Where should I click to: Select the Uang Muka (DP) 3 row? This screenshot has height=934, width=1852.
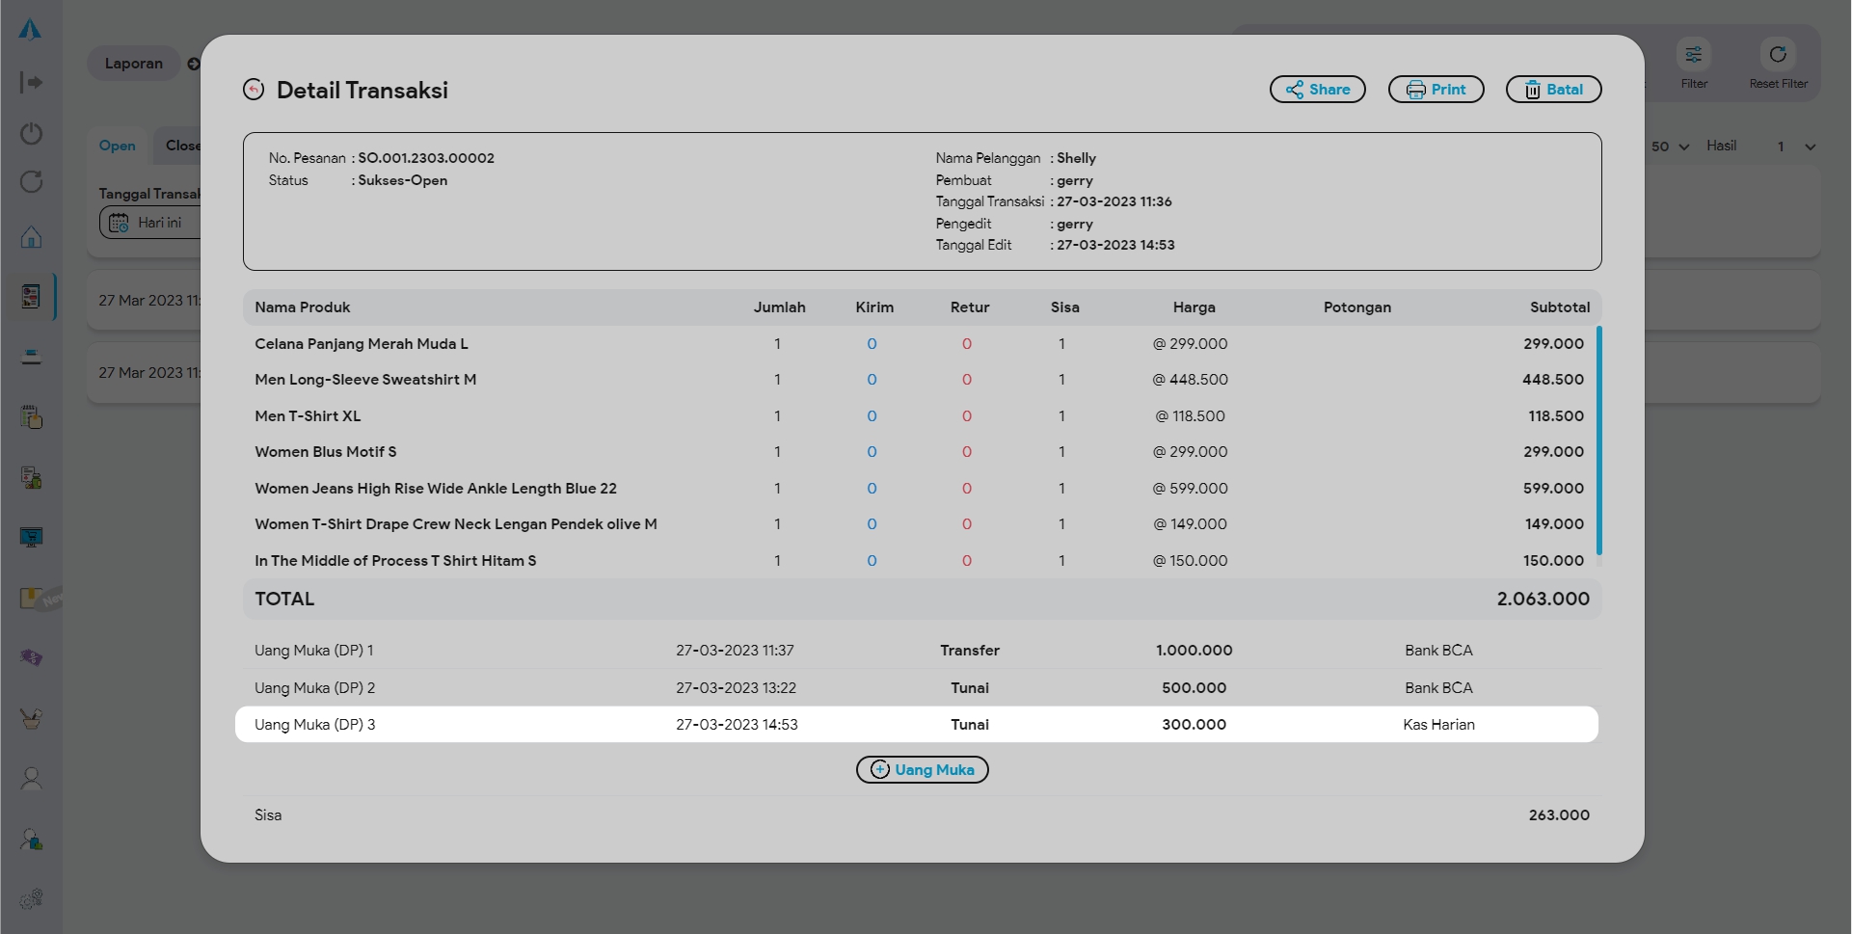916,725
